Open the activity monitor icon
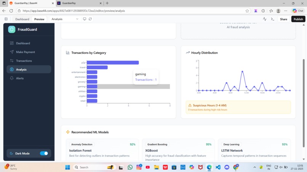 265,19
